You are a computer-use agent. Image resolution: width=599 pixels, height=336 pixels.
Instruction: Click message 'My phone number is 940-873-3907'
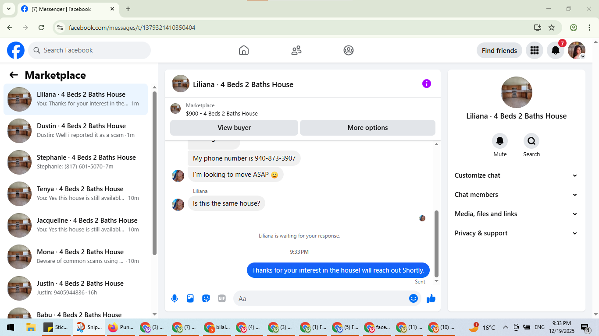[x=244, y=158]
